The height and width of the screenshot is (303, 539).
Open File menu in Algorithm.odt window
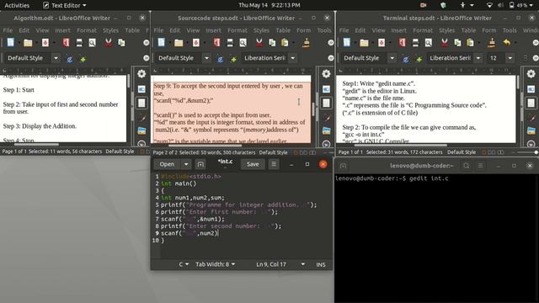[8, 30]
